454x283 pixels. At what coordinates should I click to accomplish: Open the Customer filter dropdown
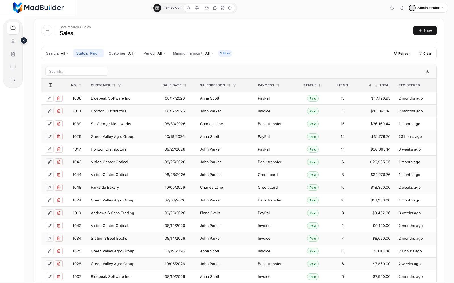122,53
